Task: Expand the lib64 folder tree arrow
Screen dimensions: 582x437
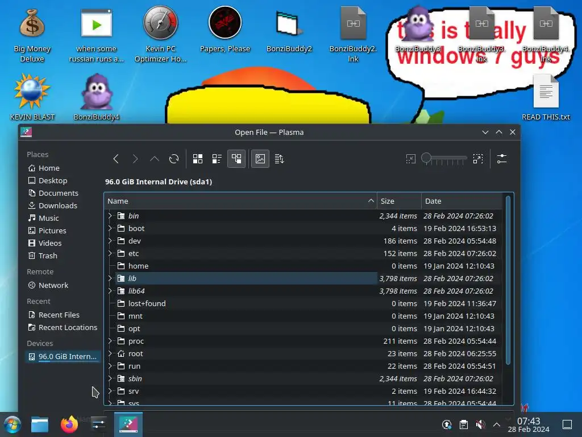Action: [110, 291]
